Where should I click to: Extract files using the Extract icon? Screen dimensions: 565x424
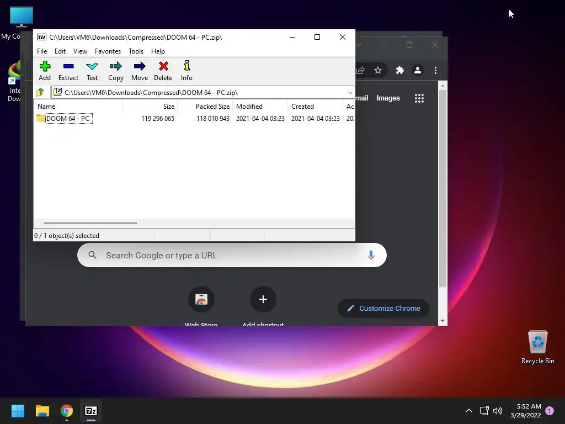(68, 71)
